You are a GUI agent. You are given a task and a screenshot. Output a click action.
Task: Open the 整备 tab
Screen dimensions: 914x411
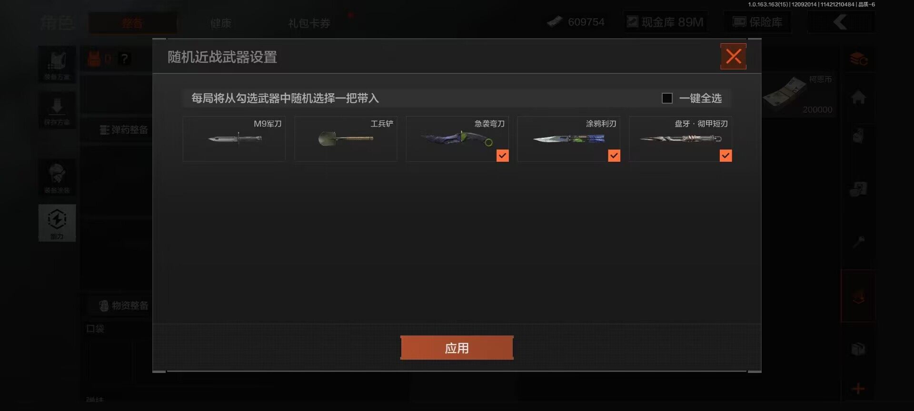[x=132, y=23]
